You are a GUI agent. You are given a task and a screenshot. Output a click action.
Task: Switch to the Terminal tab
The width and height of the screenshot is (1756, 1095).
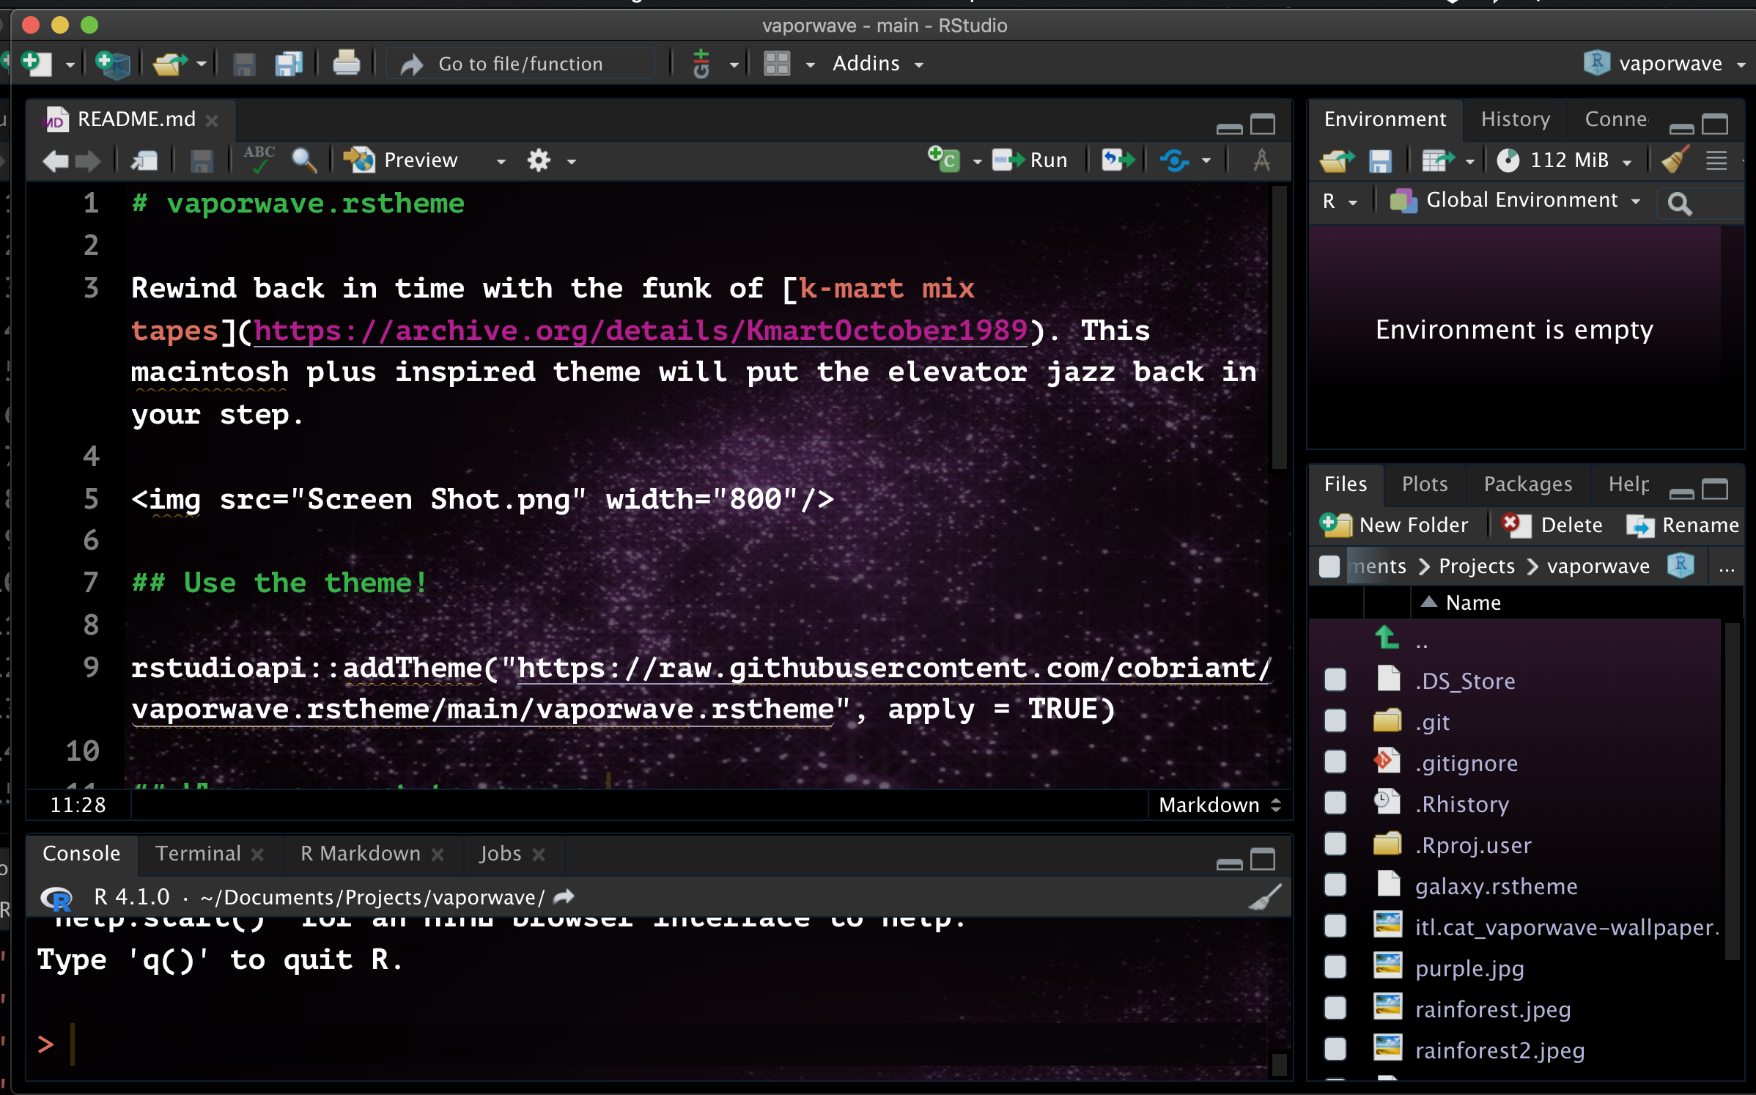click(x=198, y=853)
